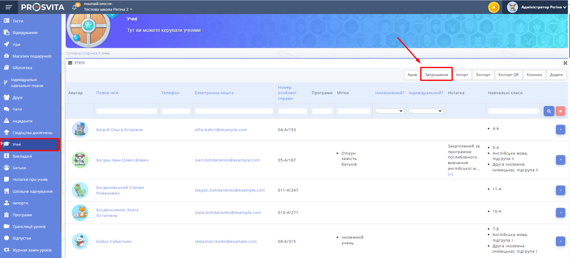The height and width of the screenshot is (258, 570).
Task: Expand the Адміністратор Регіна user menu
Action: (x=544, y=7)
